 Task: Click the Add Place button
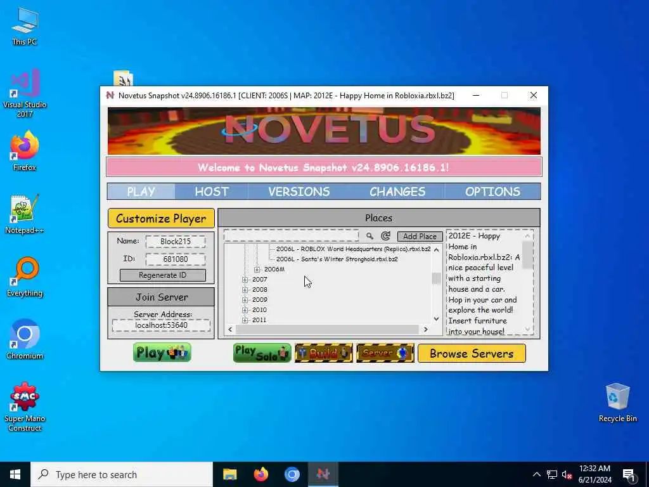click(420, 236)
